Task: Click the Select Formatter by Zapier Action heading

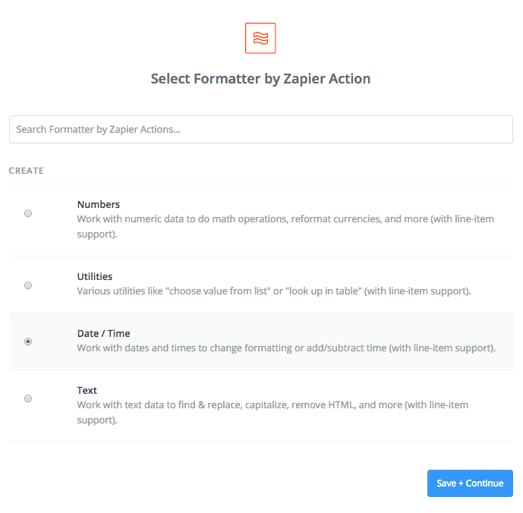Action: click(260, 79)
